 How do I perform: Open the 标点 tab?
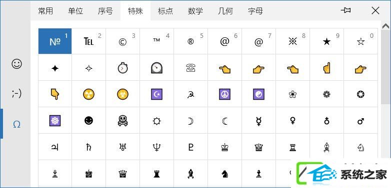coord(165,11)
